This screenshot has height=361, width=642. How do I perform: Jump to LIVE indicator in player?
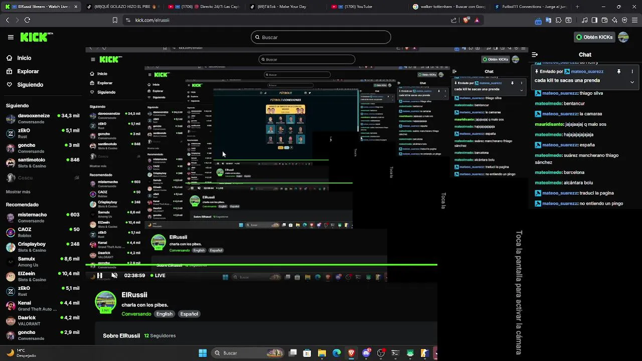tap(157, 275)
